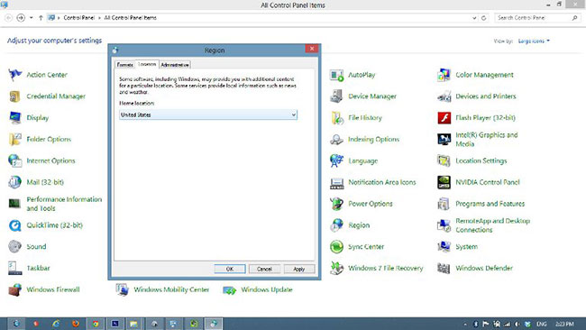This screenshot has width=586, height=330.
Task: Open Sync Center green icon
Action: coord(337,247)
